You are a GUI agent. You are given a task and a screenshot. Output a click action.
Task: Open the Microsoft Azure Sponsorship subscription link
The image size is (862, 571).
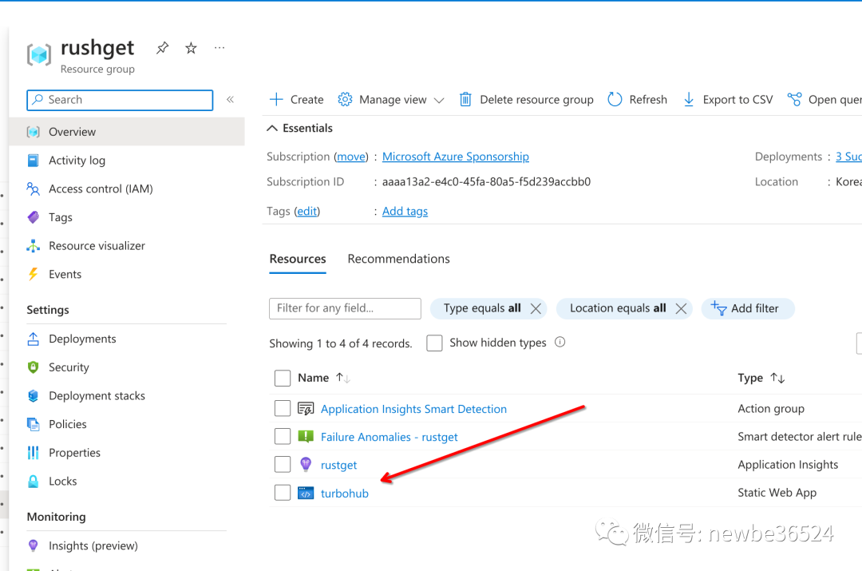(455, 157)
